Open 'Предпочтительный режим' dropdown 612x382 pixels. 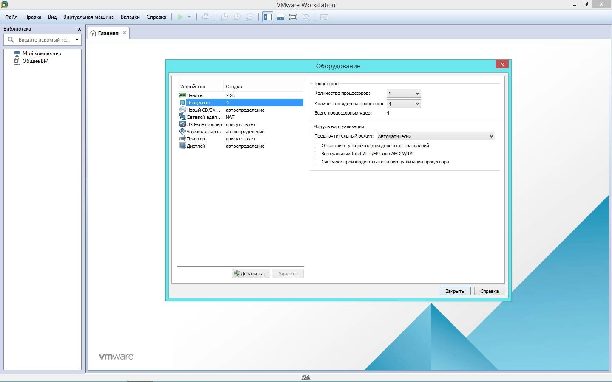pyautogui.click(x=436, y=136)
